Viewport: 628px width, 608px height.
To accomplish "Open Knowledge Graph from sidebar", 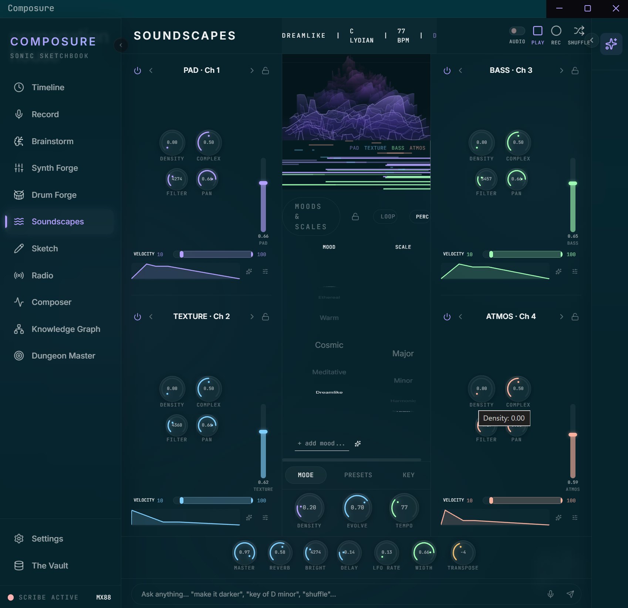I will [60, 329].
